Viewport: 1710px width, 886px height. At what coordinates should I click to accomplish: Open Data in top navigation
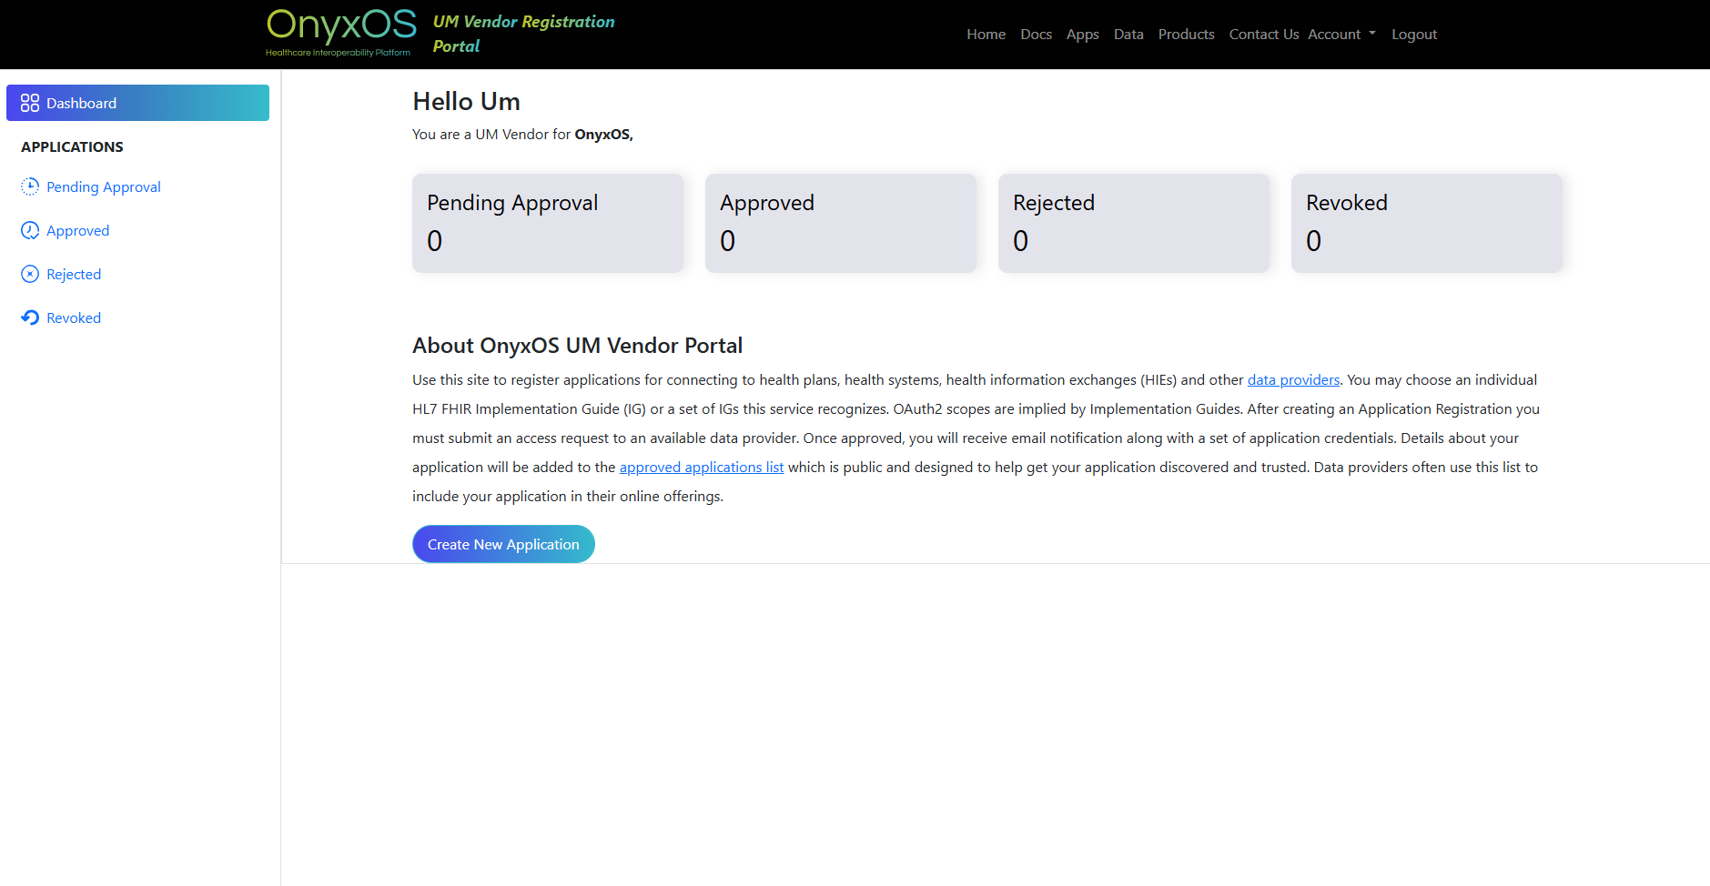(1128, 34)
